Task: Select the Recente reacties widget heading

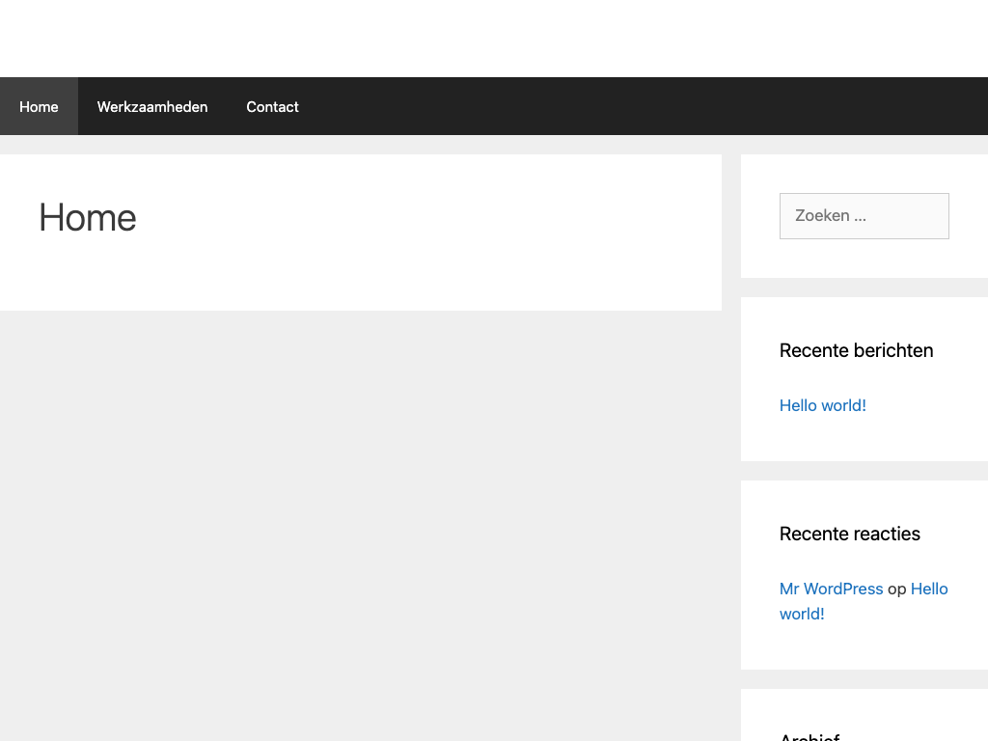Action: tap(849, 534)
